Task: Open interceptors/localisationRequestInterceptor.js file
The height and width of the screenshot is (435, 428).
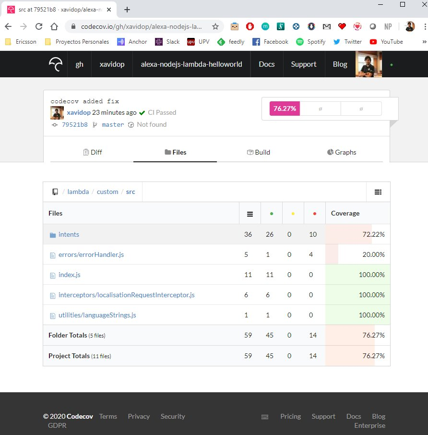Action: pos(126,295)
